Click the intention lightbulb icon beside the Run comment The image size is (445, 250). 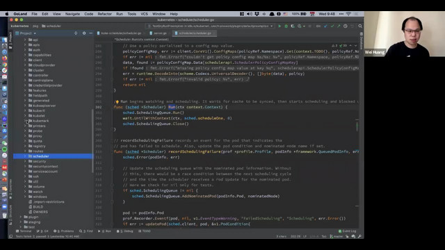[x=117, y=102]
